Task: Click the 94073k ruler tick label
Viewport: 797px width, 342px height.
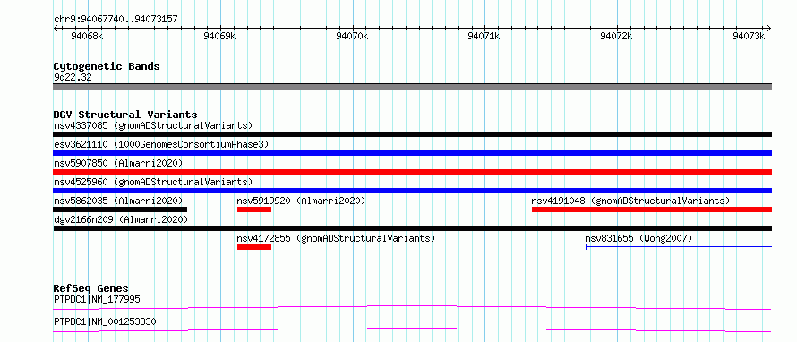Action: click(x=750, y=36)
